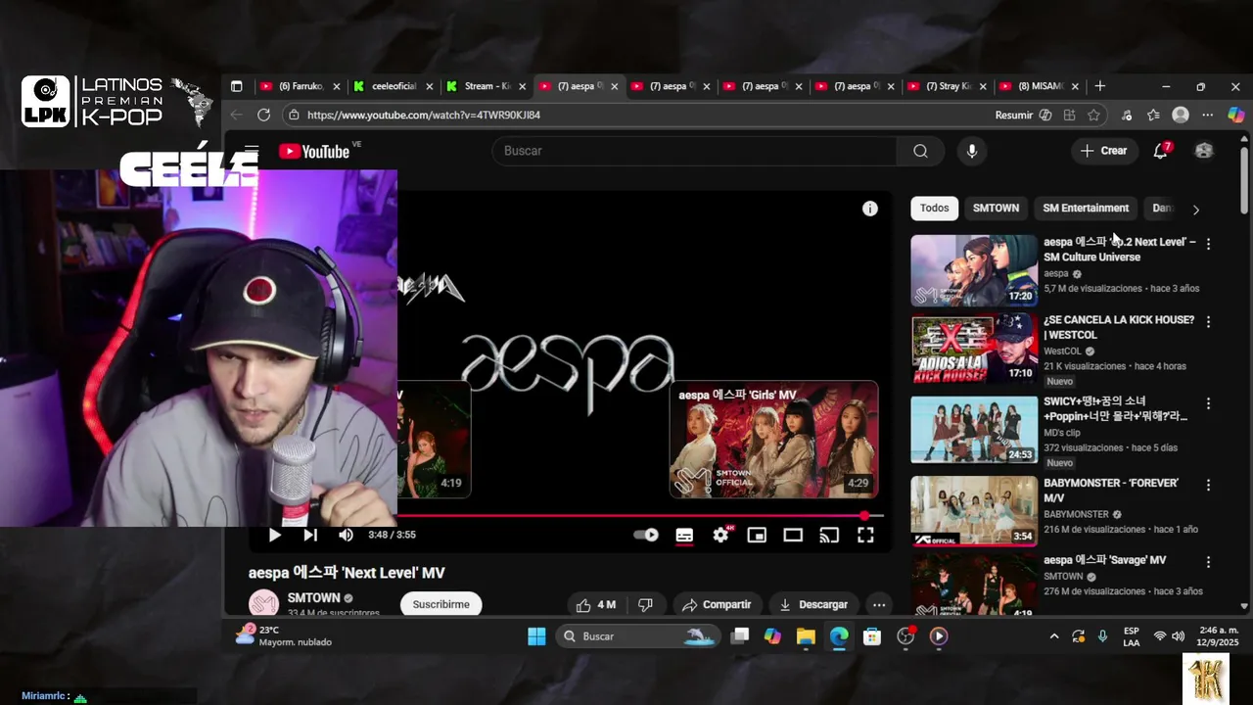1253x705 pixels.
Task: Toggle the autoplay switch
Action: click(x=646, y=535)
